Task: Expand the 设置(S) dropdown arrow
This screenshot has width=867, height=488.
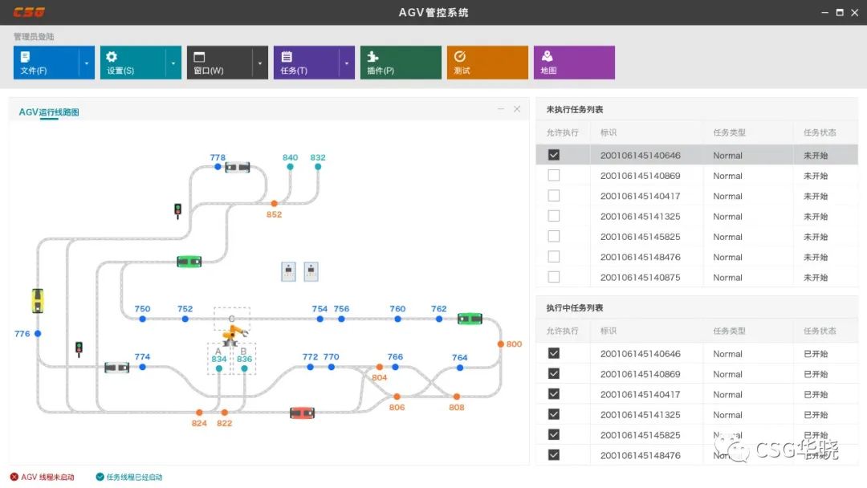Action: point(173,63)
